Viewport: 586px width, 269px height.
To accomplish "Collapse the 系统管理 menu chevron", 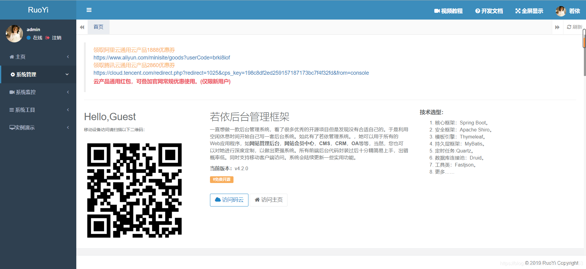I will (67, 74).
